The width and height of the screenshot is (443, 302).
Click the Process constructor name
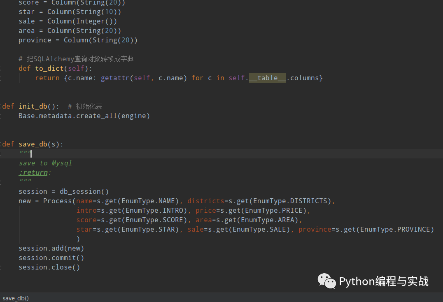pyautogui.click(x=58, y=201)
